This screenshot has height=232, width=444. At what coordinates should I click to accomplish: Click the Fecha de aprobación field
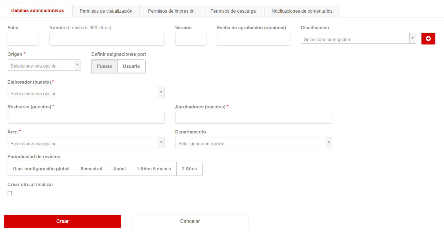pos(254,39)
